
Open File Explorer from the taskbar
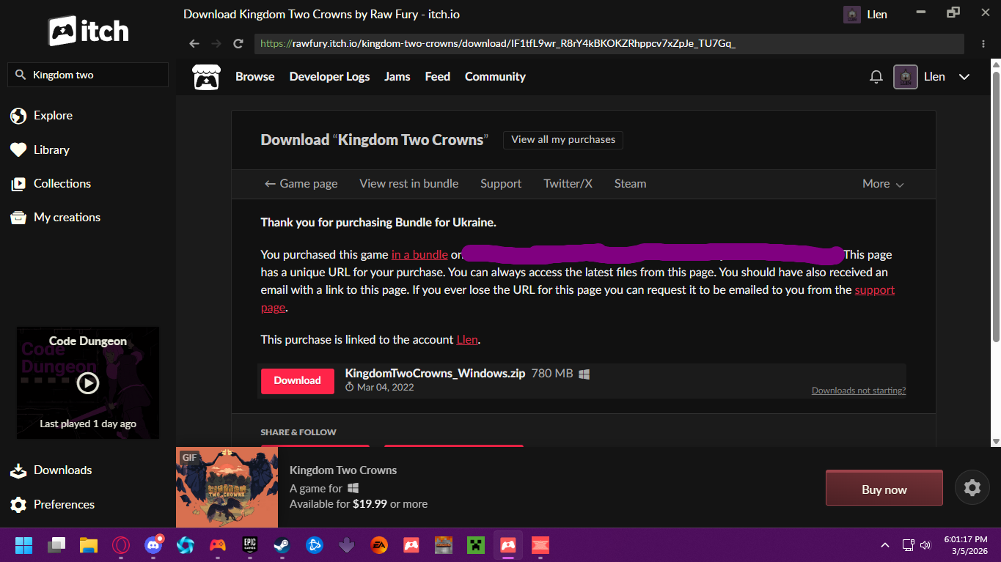(89, 545)
